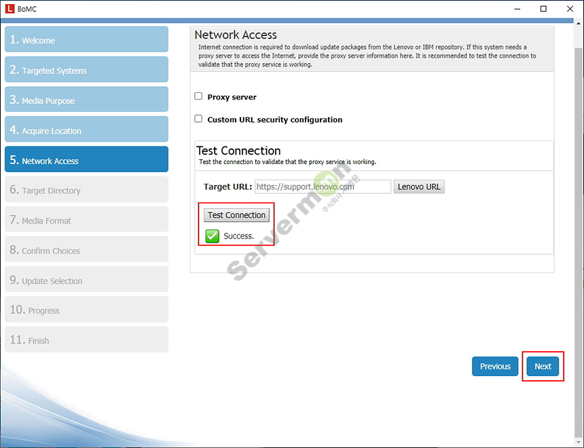Click the Next button
Viewport: 584px width, 448px height.
543,367
